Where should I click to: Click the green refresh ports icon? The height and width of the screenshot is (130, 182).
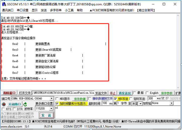tap(25, 104)
